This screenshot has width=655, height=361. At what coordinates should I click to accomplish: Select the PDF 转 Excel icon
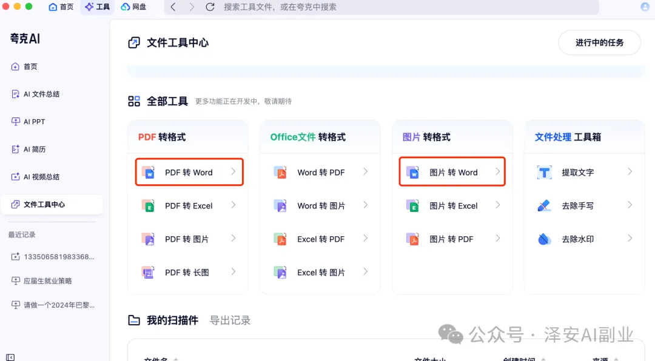coord(149,205)
